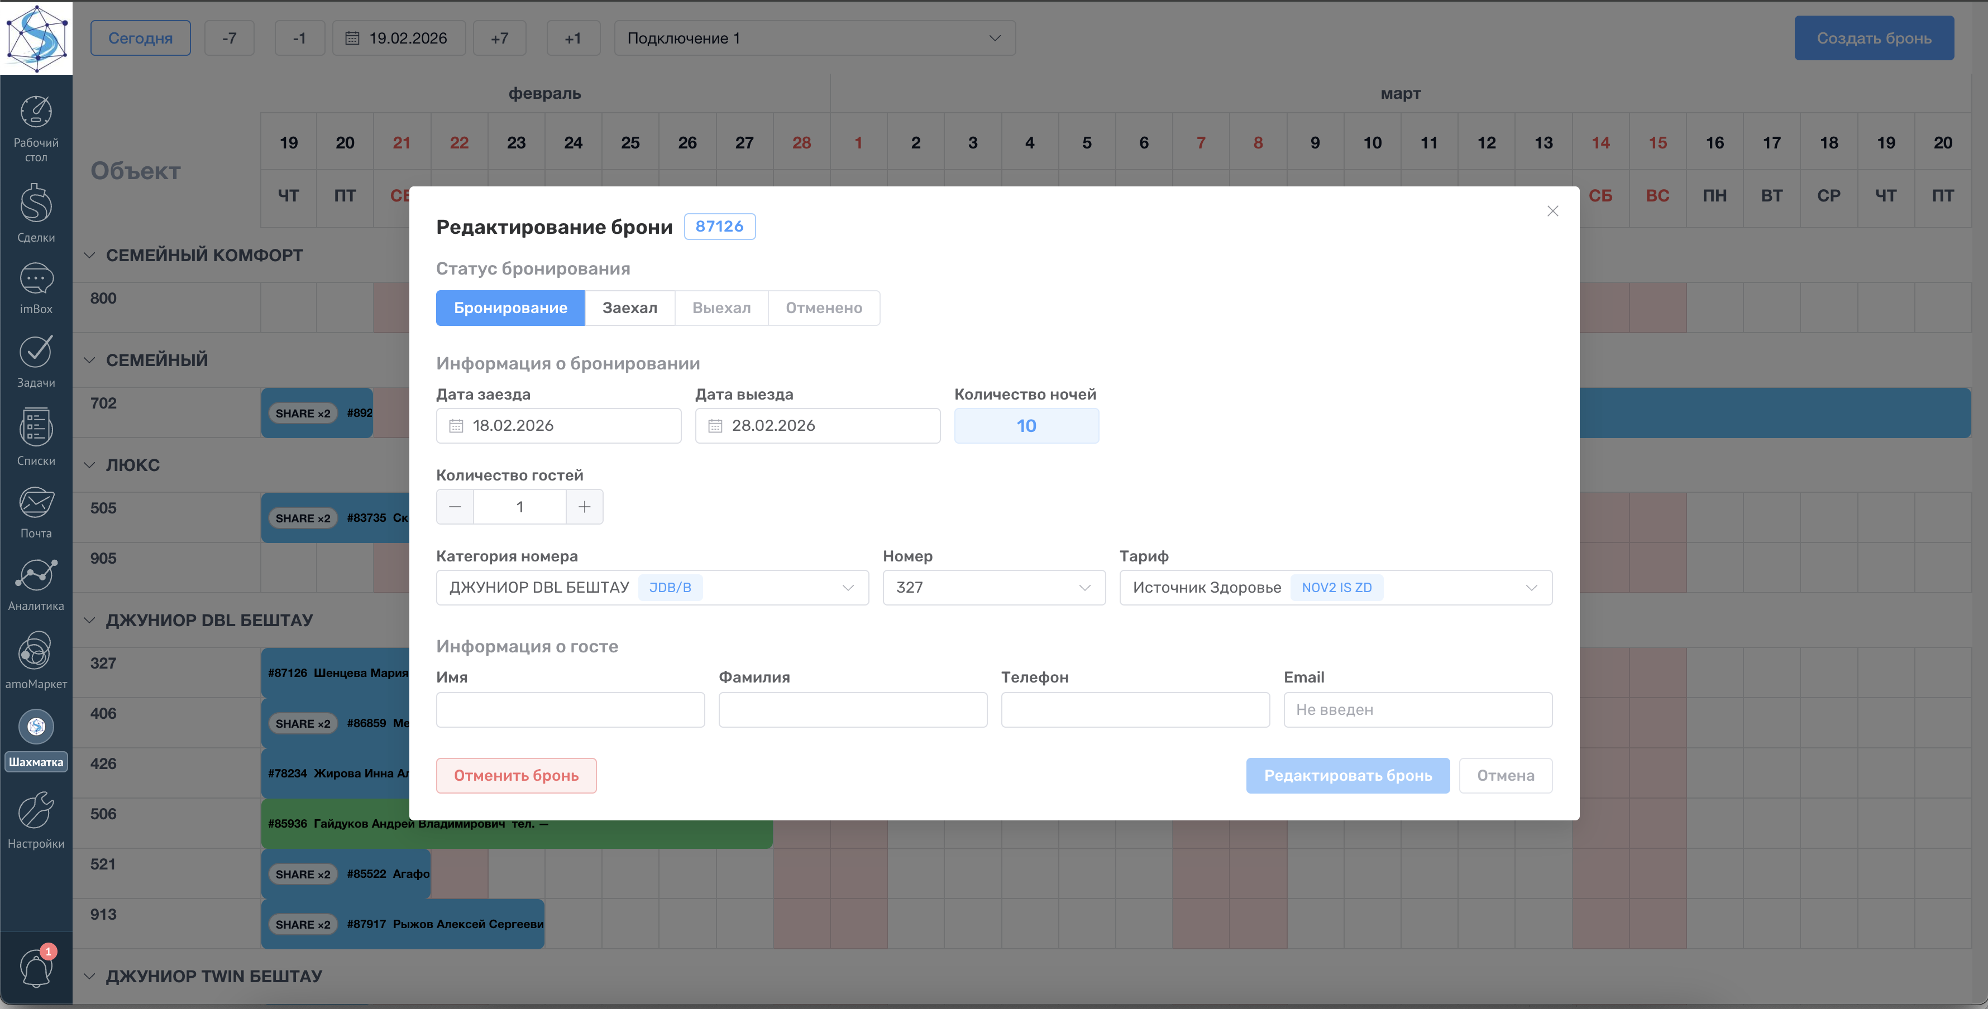Image resolution: width=1988 pixels, height=1009 pixels.
Task: Open the Тариф dropdown
Action: pyautogui.click(x=1334, y=588)
